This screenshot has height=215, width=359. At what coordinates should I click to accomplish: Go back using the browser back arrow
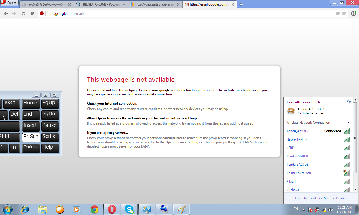(x=6, y=13)
